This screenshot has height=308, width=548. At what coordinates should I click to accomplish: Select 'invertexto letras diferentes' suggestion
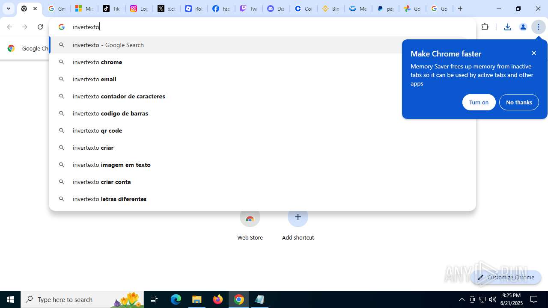tap(262, 199)
